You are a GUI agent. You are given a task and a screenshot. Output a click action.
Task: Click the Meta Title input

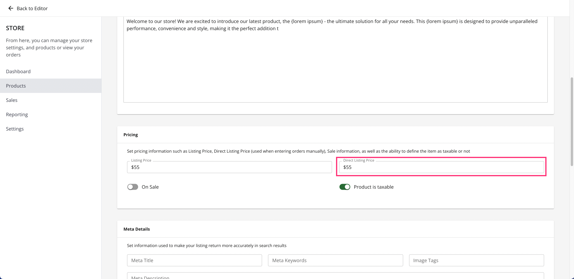(194, 260)
